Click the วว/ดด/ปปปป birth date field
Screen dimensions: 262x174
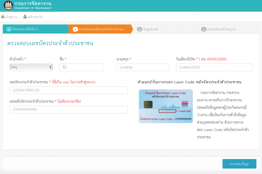click(214, 67)
